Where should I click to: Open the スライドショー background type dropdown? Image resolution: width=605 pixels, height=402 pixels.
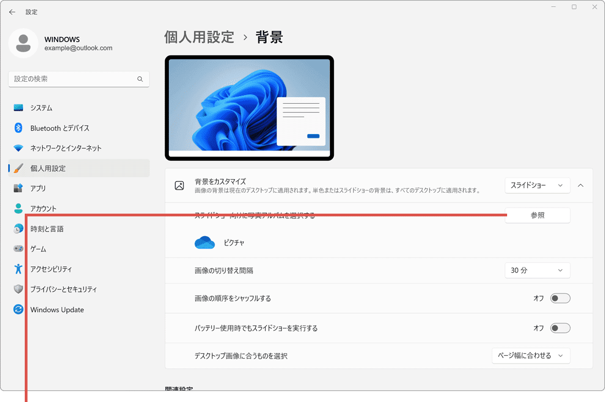point(537,186)
